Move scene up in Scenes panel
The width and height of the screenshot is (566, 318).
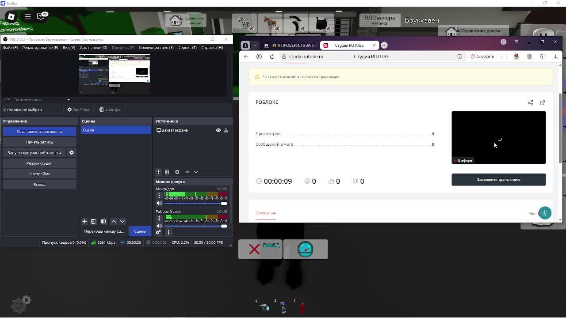(114, 221)
